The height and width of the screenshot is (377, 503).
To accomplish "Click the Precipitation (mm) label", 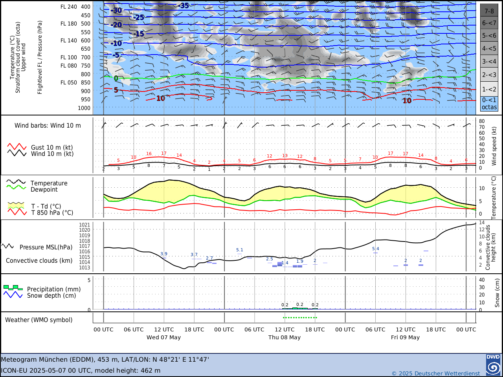I will 54,289.
